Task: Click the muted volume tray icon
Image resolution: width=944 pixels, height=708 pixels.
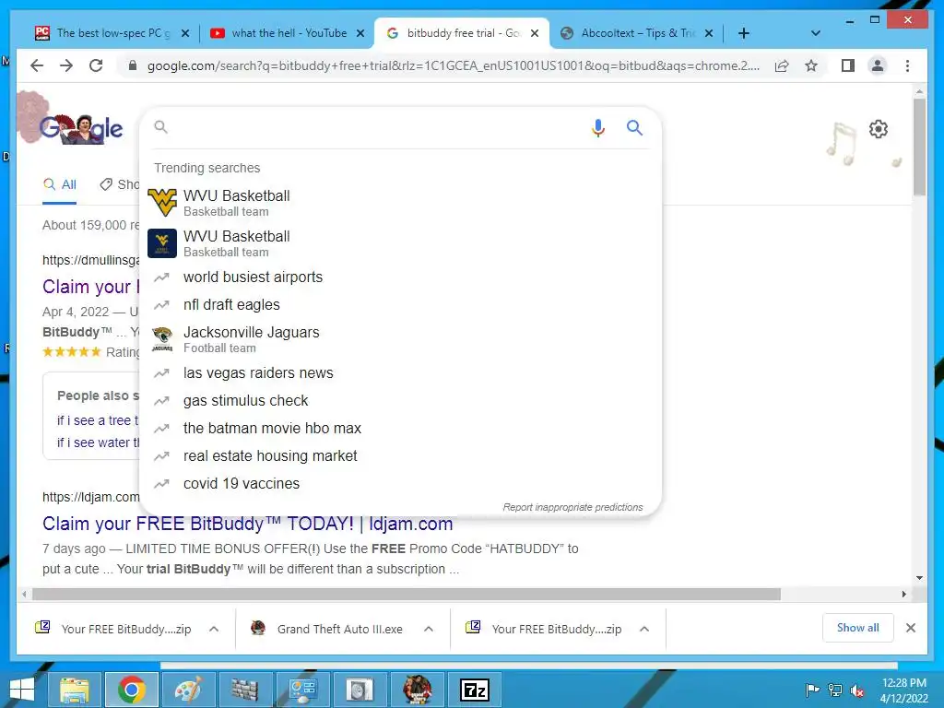Action: pos(857,690)
